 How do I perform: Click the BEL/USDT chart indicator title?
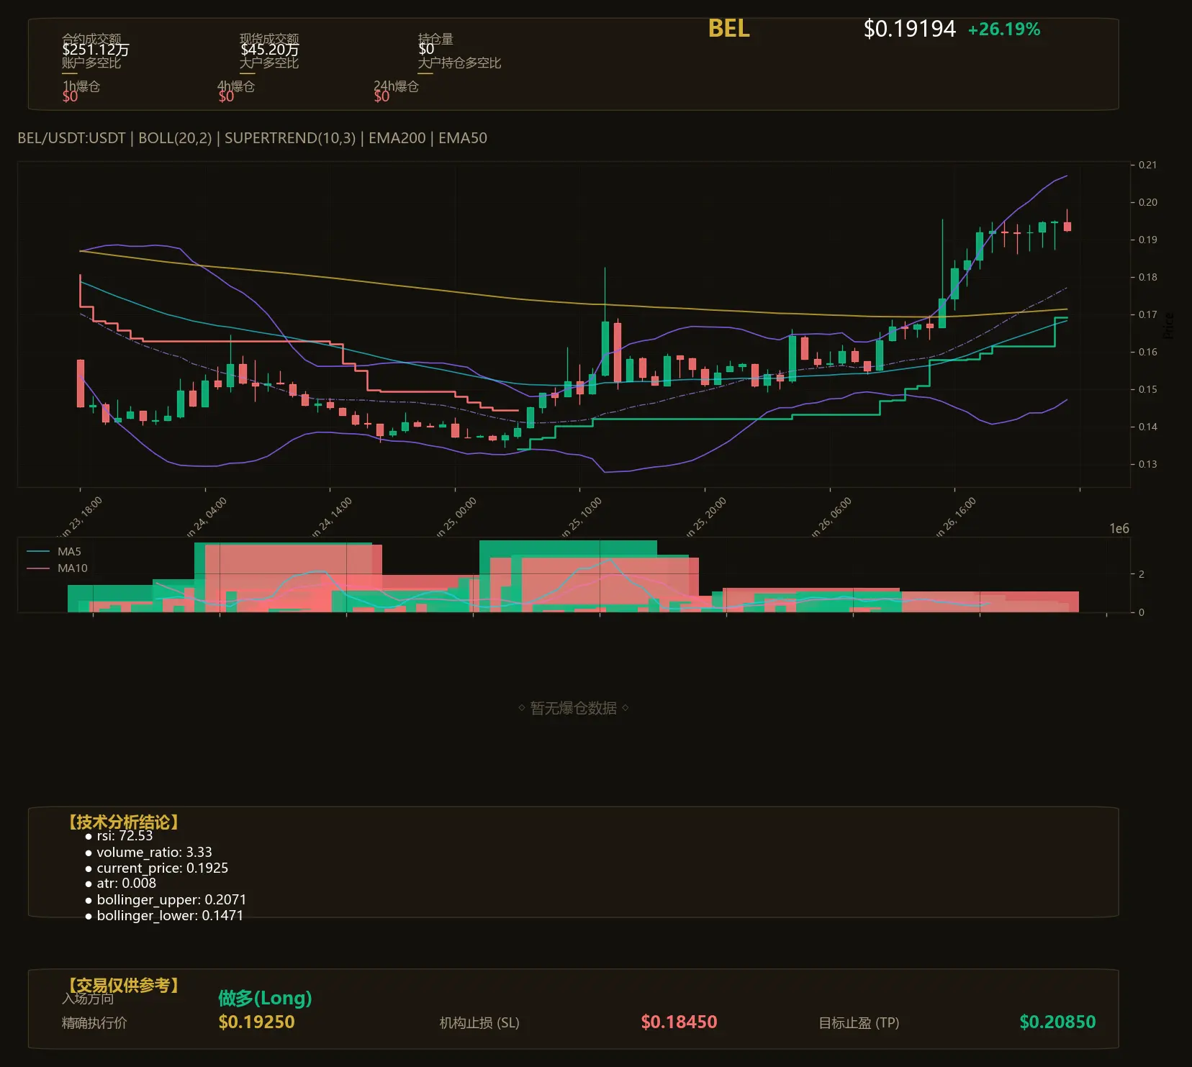coord(252,138)
